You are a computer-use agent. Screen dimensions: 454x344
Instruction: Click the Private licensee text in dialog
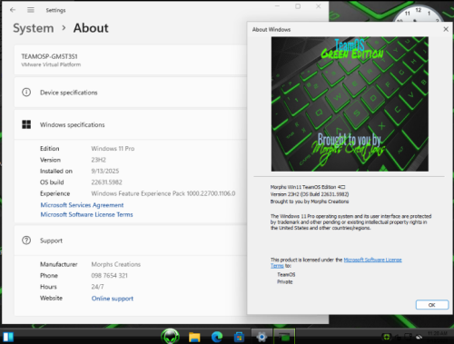285,281
